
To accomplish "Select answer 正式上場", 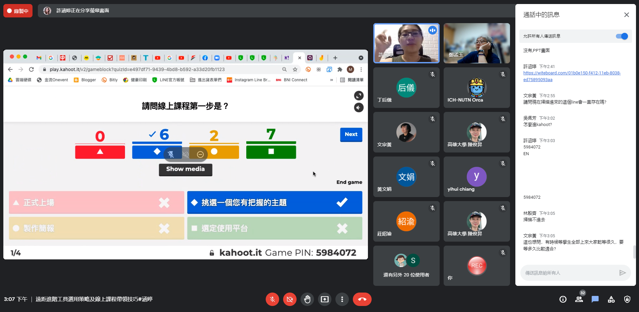I will pyautogui.click(x=97, y=202).
